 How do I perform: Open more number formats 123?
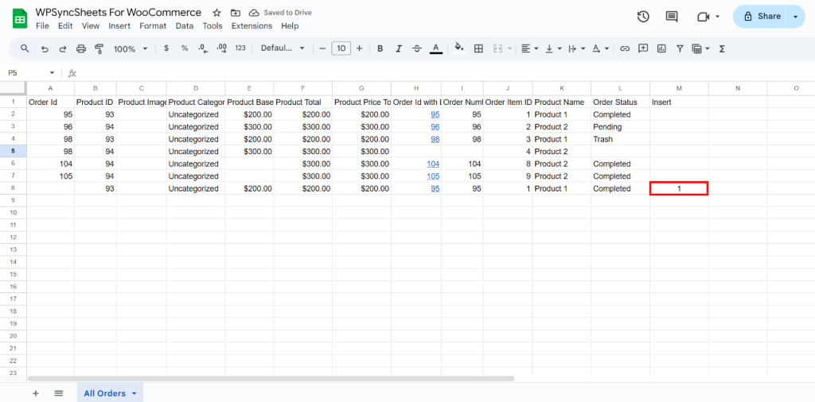click(x=240, y=48)
